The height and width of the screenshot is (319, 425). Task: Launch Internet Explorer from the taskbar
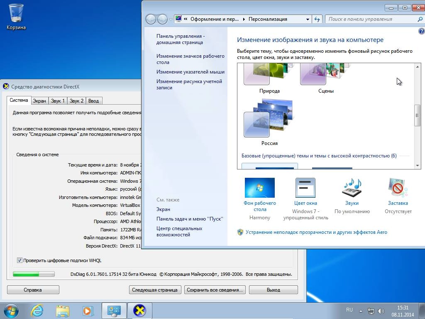(x=37, y=311)
